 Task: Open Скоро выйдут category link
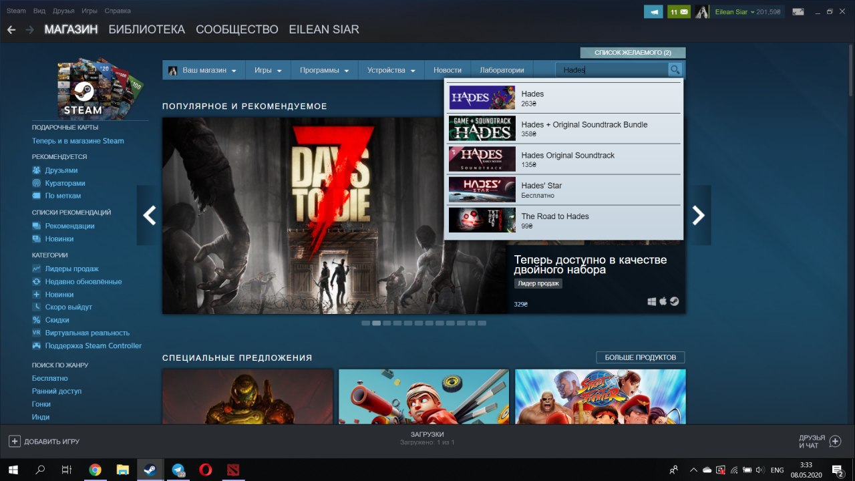click(x=68, y=307)
